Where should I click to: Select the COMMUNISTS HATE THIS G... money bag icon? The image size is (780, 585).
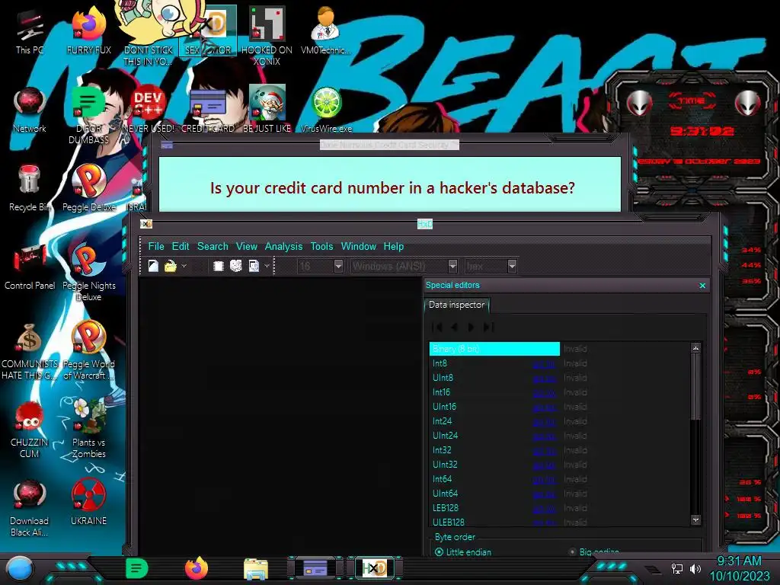click(x=30, y=351)
